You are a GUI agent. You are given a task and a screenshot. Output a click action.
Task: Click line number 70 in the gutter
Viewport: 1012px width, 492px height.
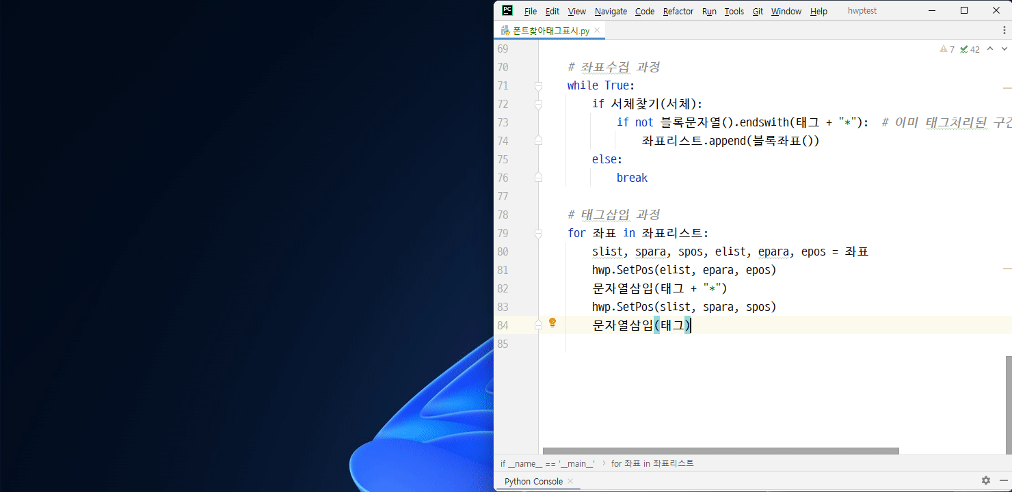[502, 67]
